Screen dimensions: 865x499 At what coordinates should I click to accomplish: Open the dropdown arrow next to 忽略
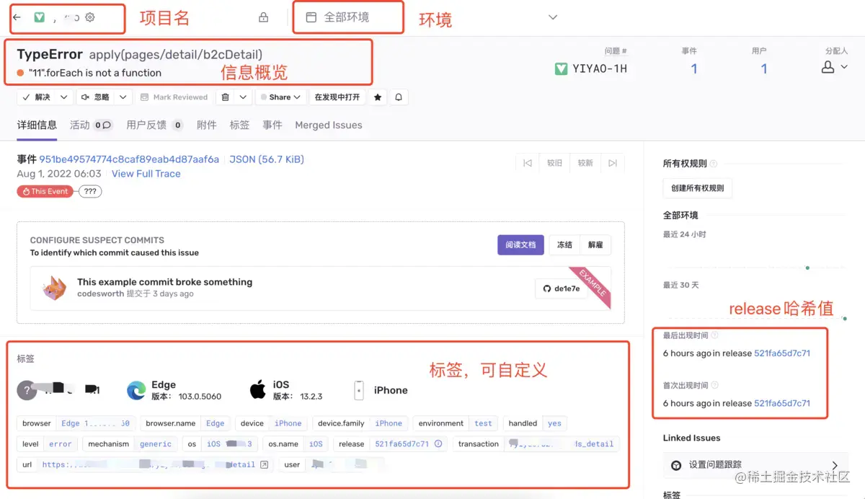pos(123,97)
